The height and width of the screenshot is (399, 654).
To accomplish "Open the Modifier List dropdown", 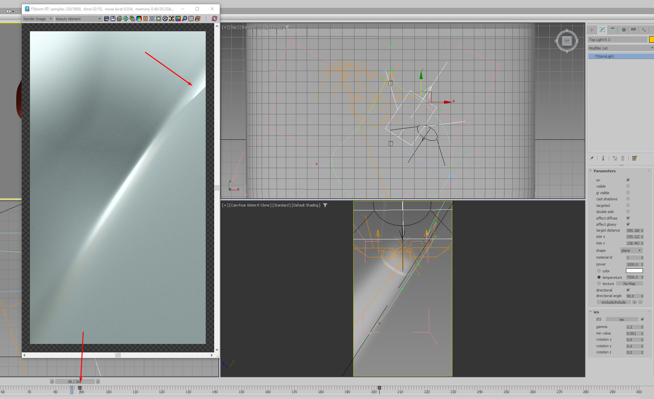I will pyautogui.click(x=620, y=48).
